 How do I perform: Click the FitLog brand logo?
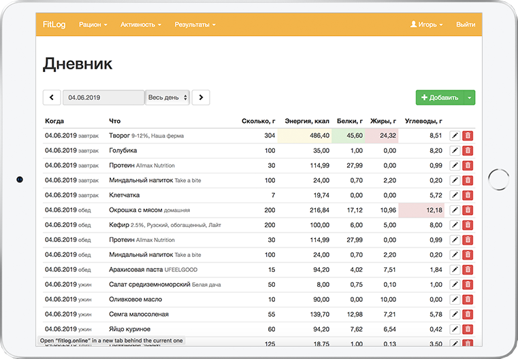[x=54, y=24]
